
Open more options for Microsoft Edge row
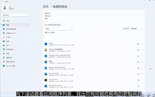coord(142,74)
